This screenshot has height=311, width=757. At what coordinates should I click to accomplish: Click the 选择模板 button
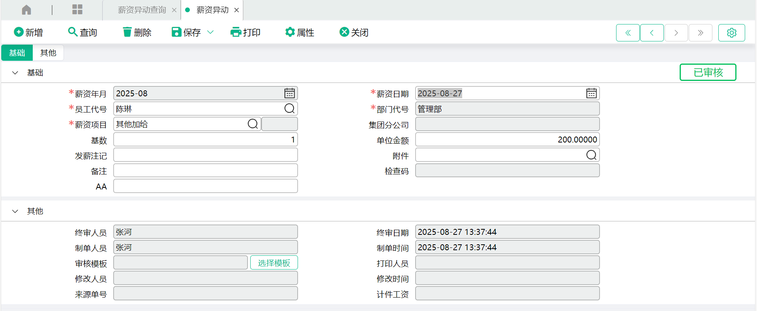pos(274,263)
